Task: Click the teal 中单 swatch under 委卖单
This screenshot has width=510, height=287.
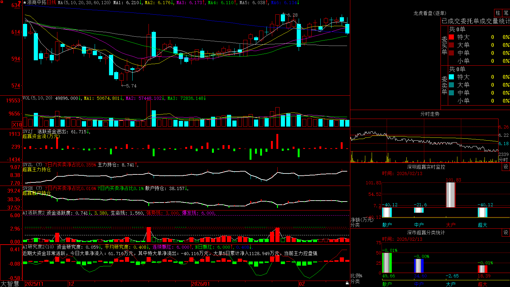Action: 451,93
